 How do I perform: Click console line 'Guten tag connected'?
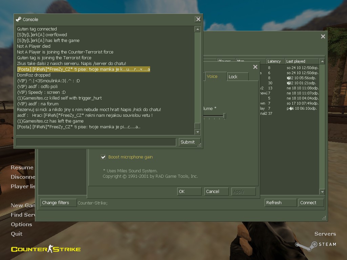(x=37, y=29)
